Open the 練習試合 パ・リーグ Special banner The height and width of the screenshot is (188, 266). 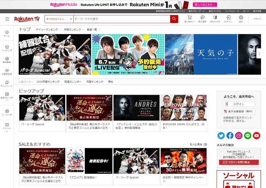tap(55, 54)
